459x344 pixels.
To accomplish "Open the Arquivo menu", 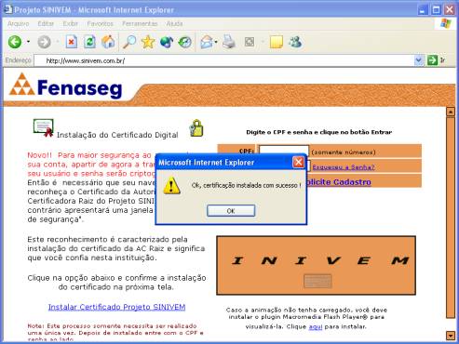I will point(19,23).
